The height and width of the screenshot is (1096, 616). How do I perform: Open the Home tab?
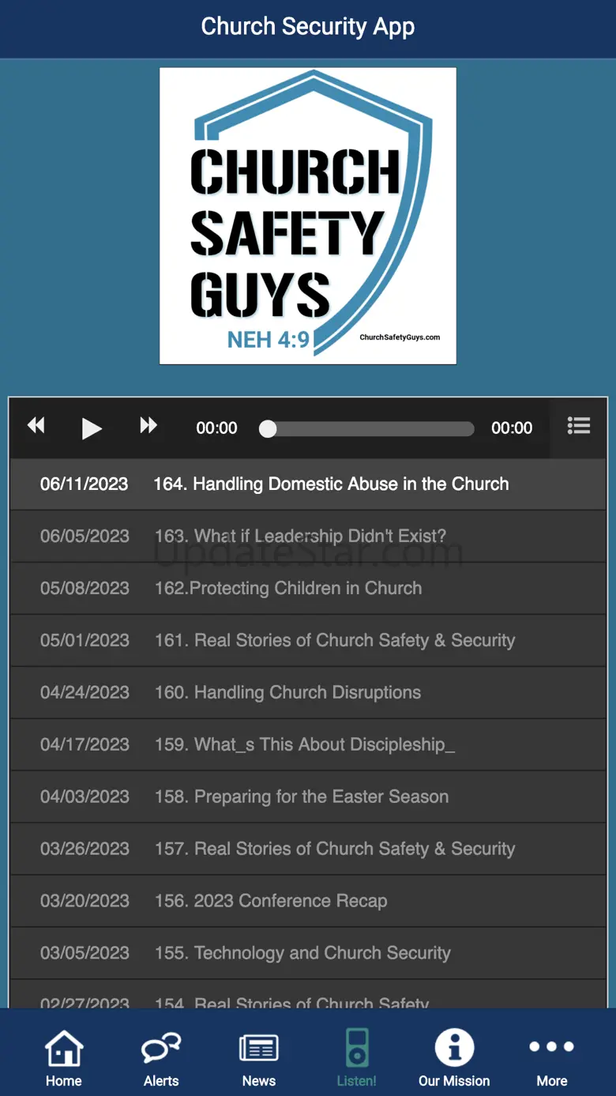point(64,1058)
